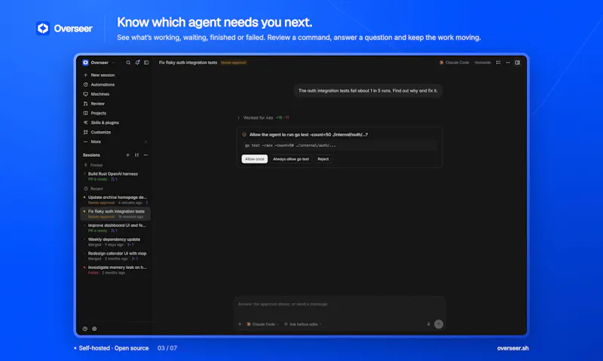Click the go test command code line
This screenshot has width=603, height=361.
point(339,145)
